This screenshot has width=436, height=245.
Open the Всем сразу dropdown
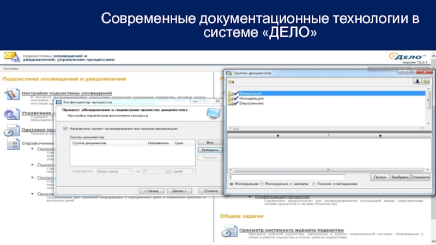(114, 171)
